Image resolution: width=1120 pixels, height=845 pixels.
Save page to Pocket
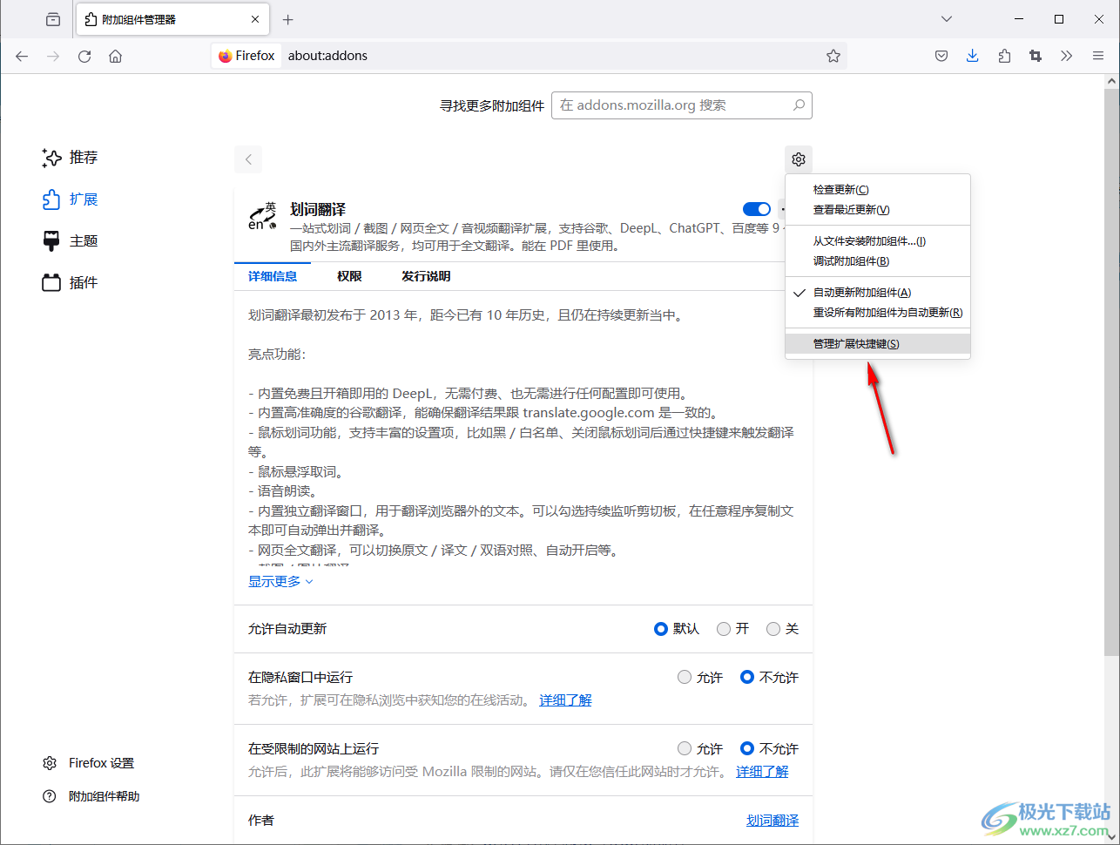941,56
